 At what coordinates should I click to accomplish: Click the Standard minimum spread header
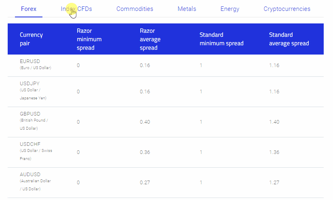point(221,39)
